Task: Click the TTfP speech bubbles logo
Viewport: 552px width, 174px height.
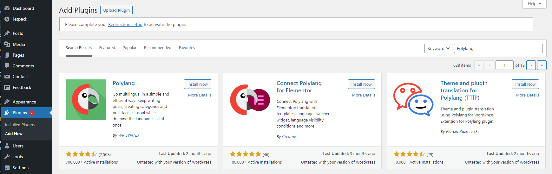Action: [414, 100]
